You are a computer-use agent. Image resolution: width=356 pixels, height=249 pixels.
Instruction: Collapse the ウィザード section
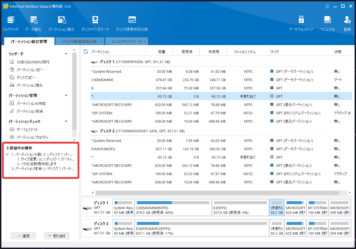point(66,54)
